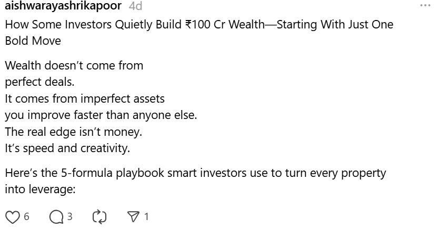The image size is (438, 229).
Task: Click the sentence 'The real edge isn't money.'
Action: tap(74, 132)
